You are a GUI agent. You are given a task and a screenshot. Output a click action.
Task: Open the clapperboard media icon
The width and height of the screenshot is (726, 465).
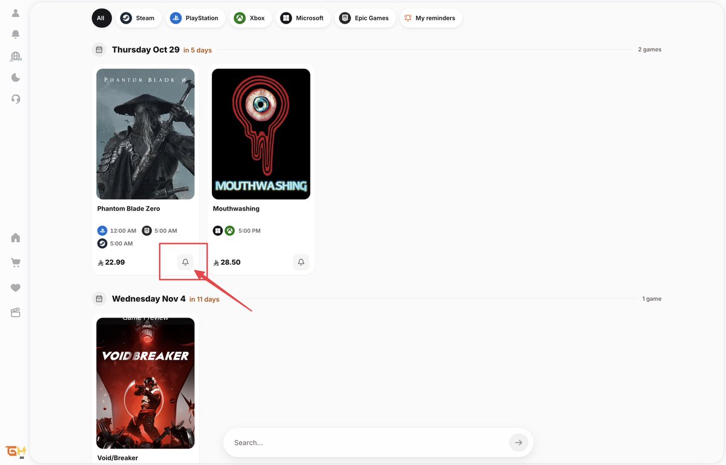click(15, 313)
